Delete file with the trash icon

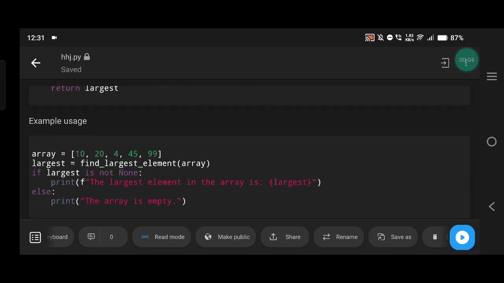[435, 237]
